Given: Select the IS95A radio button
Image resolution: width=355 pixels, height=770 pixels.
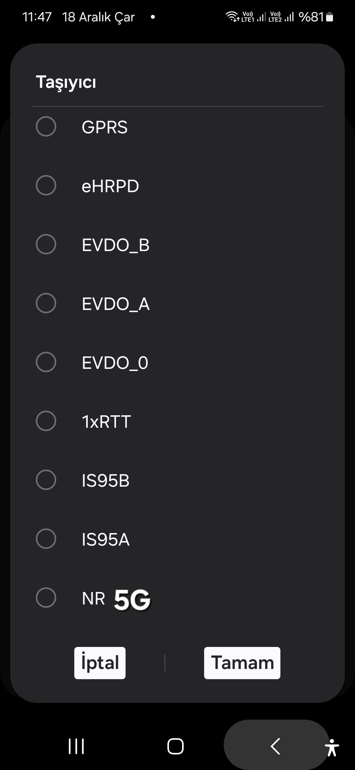Looking at the screenshot, I should pyautogui.click(x=46, y=539).
